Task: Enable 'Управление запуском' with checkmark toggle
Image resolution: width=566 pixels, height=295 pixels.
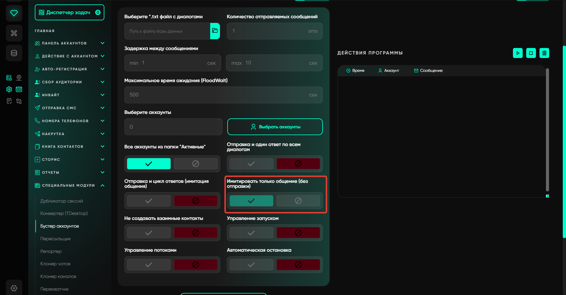Action: point(251,233)
